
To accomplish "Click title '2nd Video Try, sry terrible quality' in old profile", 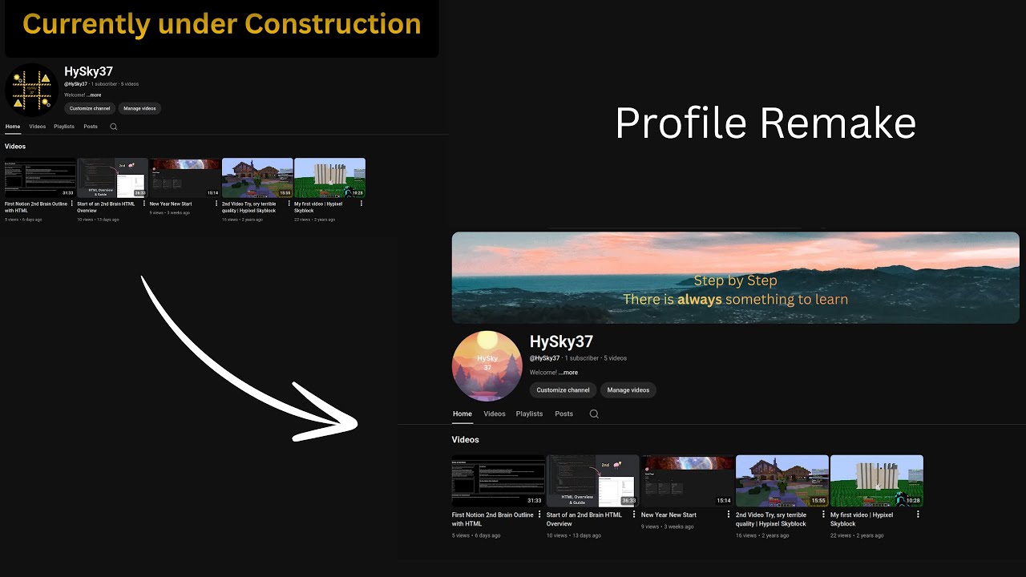I will click(x=249, y=207).
